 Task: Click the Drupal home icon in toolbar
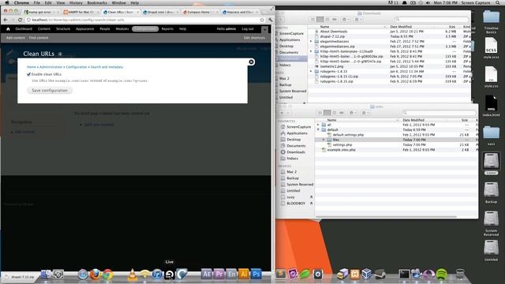coord(8,29)
